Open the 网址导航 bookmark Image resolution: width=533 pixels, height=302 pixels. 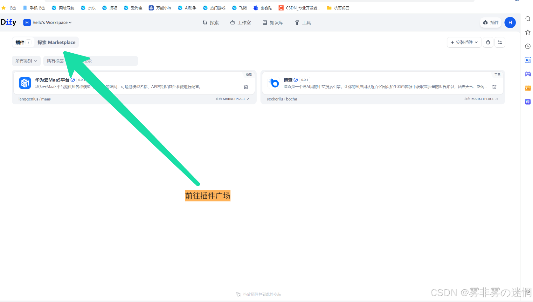tap(63, 8)
